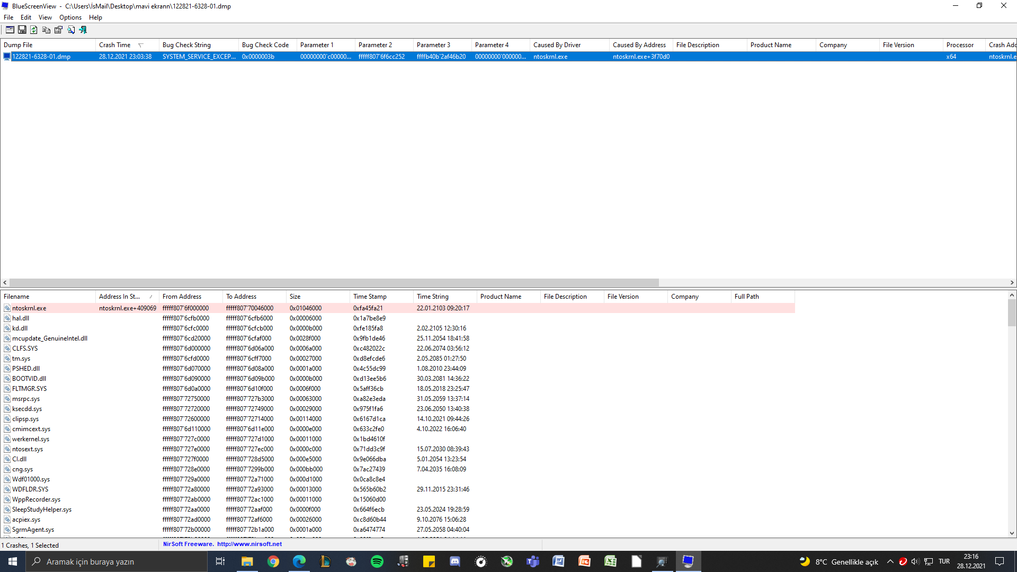1017x572 pixels.
Task: Click the upper pane horizontal scrollbar thumb
Action: click(x=334, y=283)
